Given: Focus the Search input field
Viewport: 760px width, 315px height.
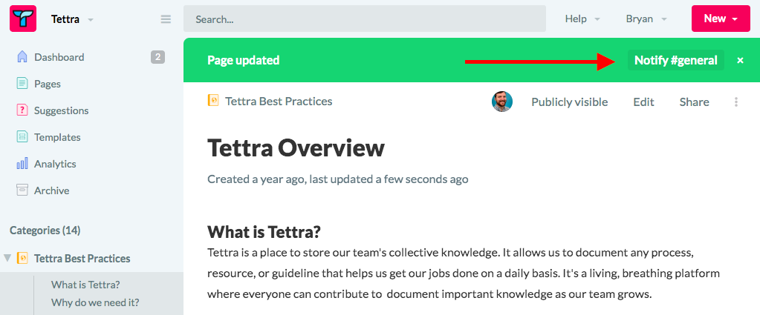Looking at the screenshot, I should point(365,19).
